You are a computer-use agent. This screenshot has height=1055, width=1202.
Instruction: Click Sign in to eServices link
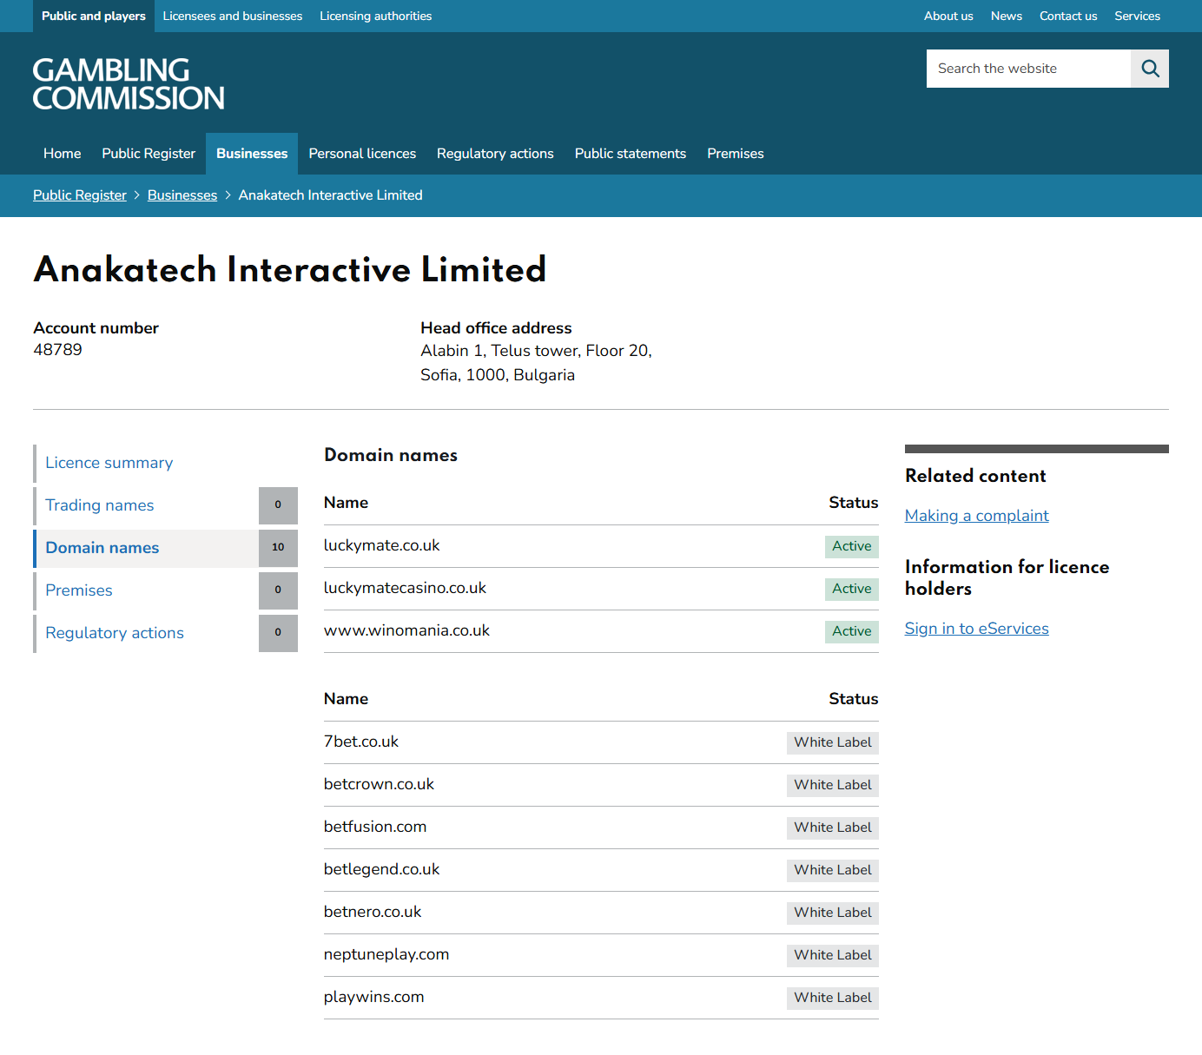976,629
